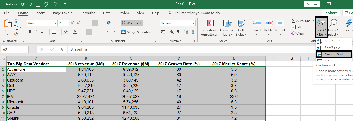Click the Accounting Number Format icon
Viewport: 353px width, 121px height.
click(162, 32)
